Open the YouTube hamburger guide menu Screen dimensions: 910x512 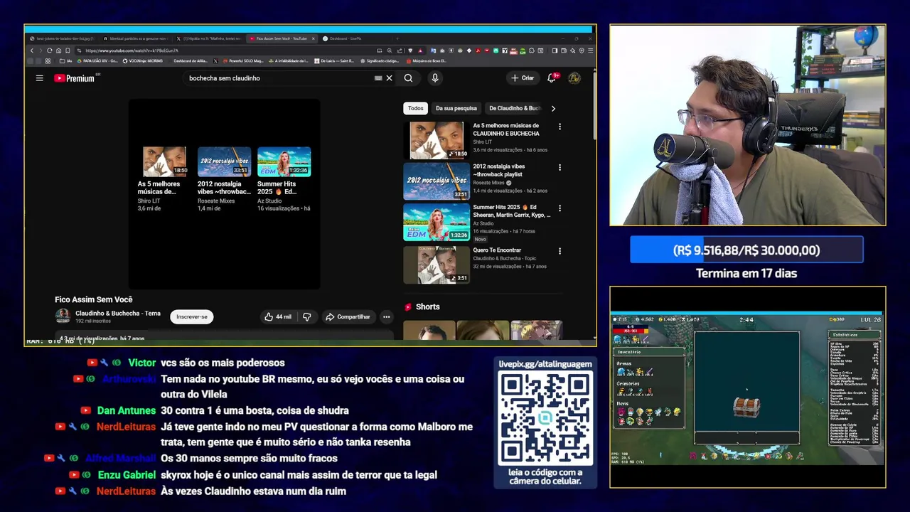tap(40, 78)
